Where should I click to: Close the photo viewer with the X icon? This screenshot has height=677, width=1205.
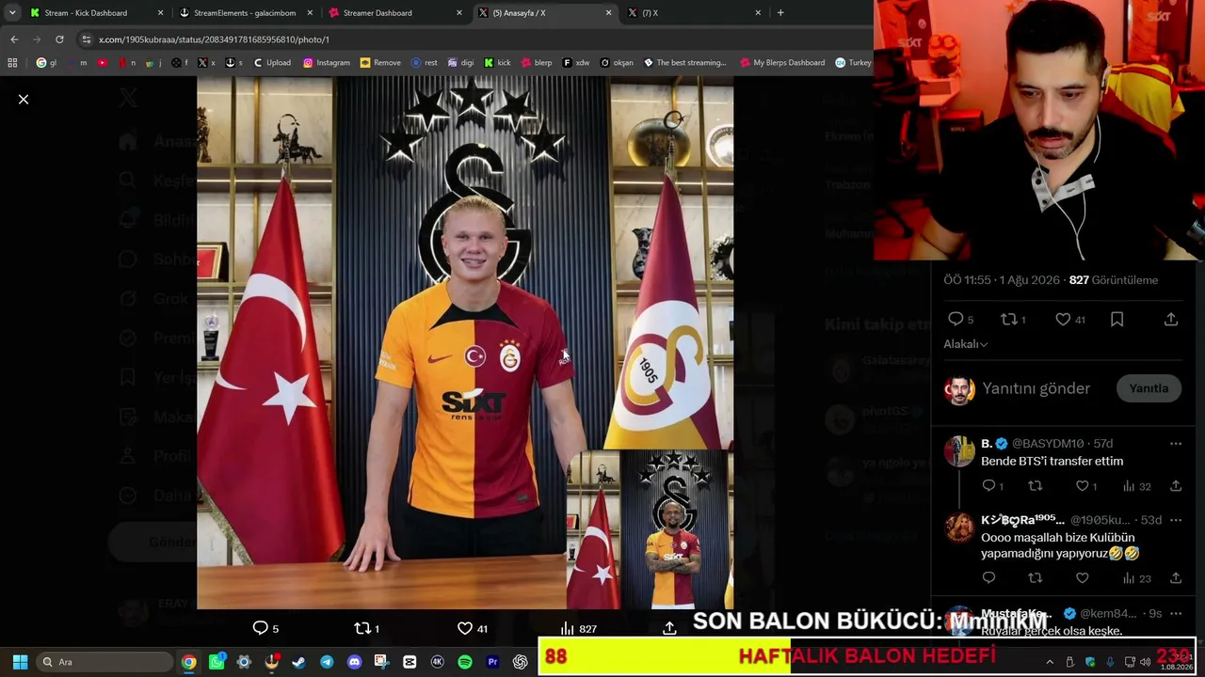[24, 99]
